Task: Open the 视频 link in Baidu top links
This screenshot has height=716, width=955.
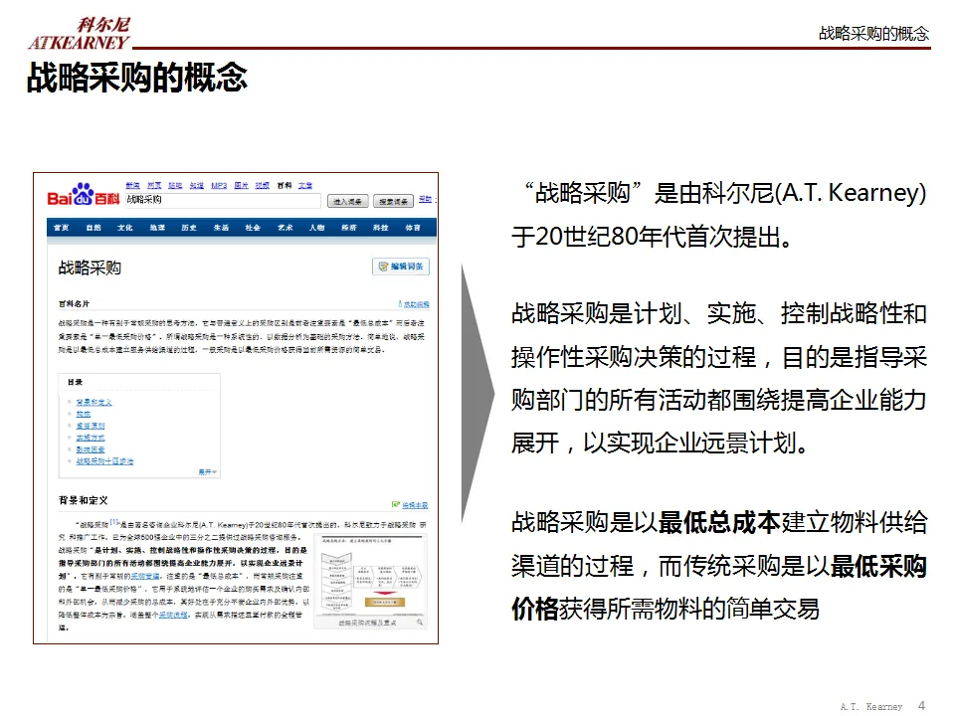Action: click(x=263, y=185)
